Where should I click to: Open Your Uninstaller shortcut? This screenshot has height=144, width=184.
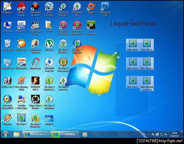pyautogui.click(x=49, y=9)
